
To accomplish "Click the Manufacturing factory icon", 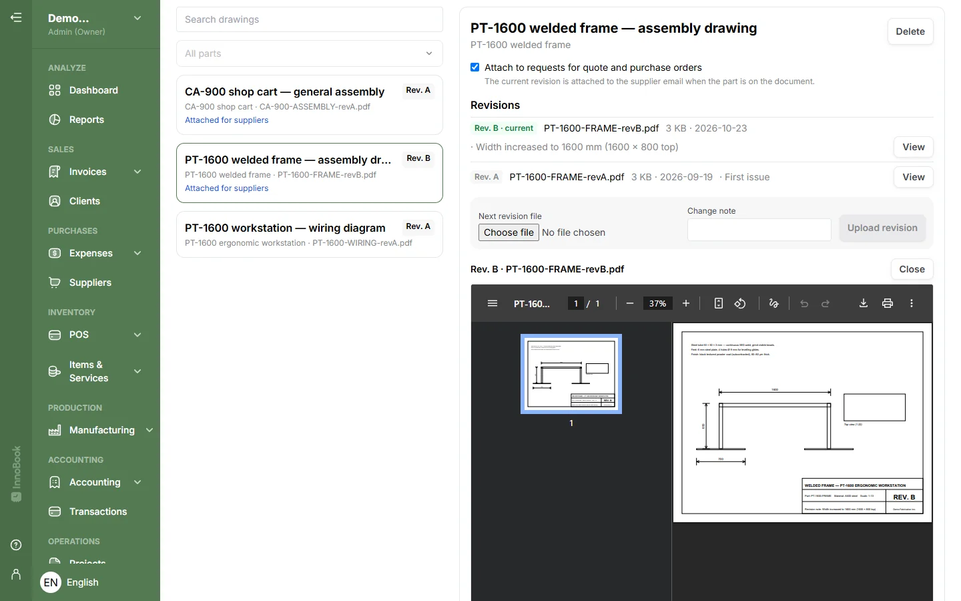I will [55, 430].
